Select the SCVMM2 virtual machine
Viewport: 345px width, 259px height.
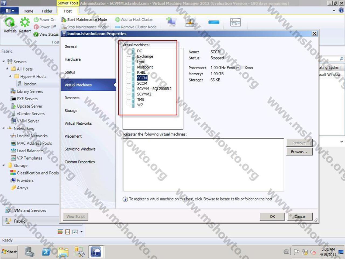(x=144, y=94)
